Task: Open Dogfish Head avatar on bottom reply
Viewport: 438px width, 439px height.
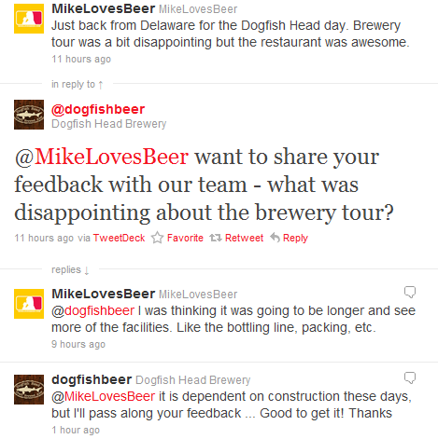Action: pyautogui.click(x=29, y=390)
